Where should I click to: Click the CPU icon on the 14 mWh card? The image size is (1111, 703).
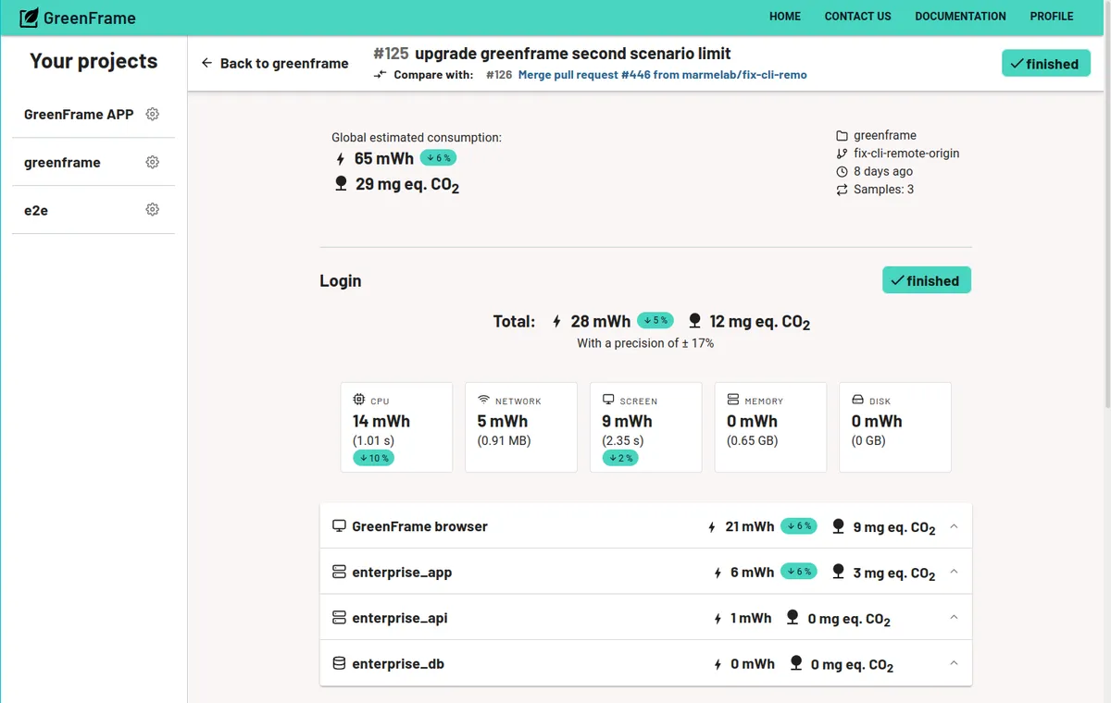pyautogui.click(x=360, y=400)
